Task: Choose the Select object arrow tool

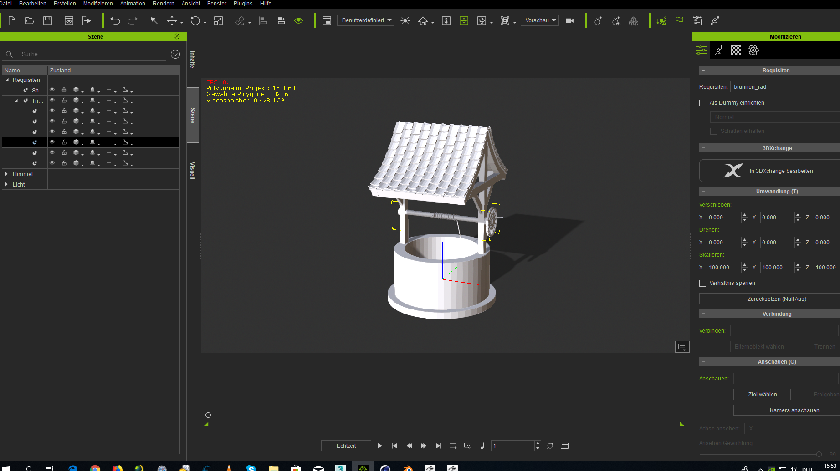Action: [154, 20]
